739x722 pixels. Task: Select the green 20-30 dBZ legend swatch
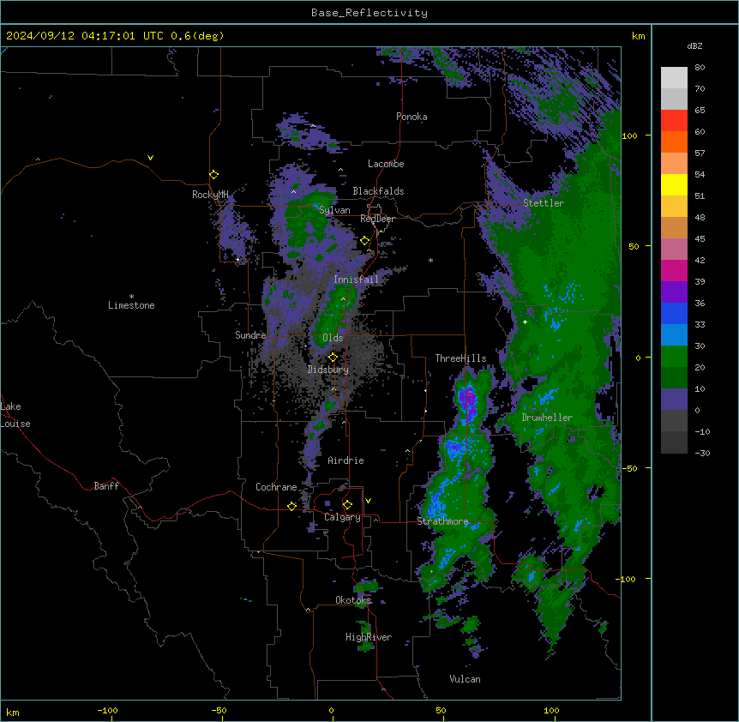(674, 357)
